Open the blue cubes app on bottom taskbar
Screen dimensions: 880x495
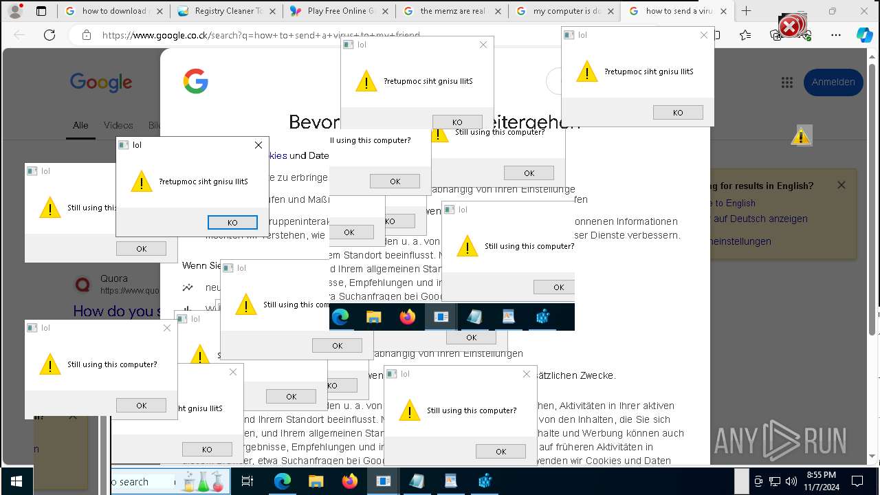[x=485, y=481]
